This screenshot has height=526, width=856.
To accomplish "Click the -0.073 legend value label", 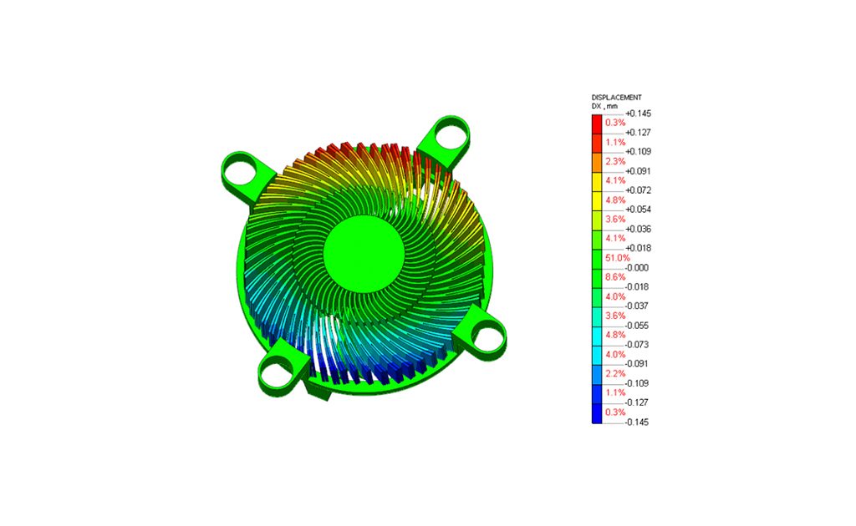I will point(638,345).
